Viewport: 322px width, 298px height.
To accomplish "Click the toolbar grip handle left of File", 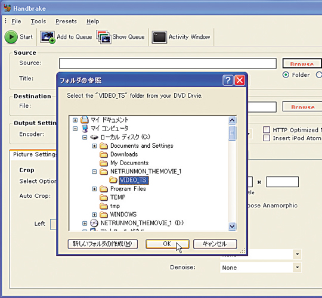I will [x=5, y=21].
